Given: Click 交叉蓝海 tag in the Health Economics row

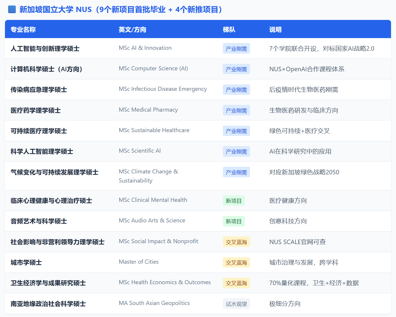Looking at the screenshot, I should pos(236,283).
